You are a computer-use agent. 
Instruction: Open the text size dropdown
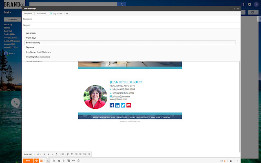tap(39, 154)
